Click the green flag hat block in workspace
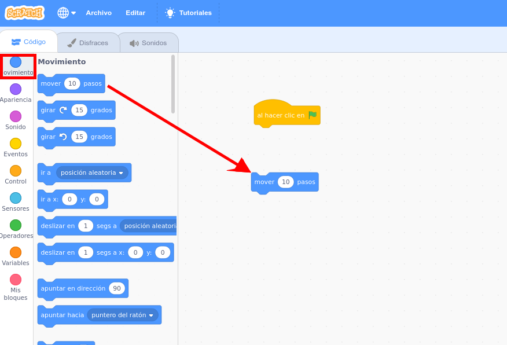This screenshot has height=345, width=507. click(287, 114)
